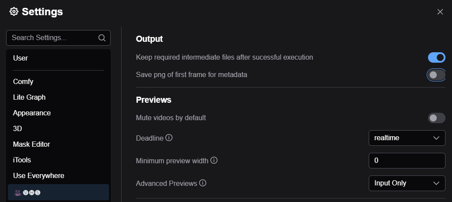
Task: Click the Deadline info icon
Action: tap(169, 138)
